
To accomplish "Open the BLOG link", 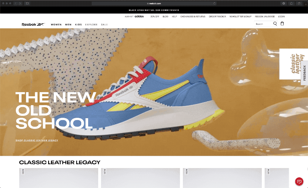I will [166, 16].
